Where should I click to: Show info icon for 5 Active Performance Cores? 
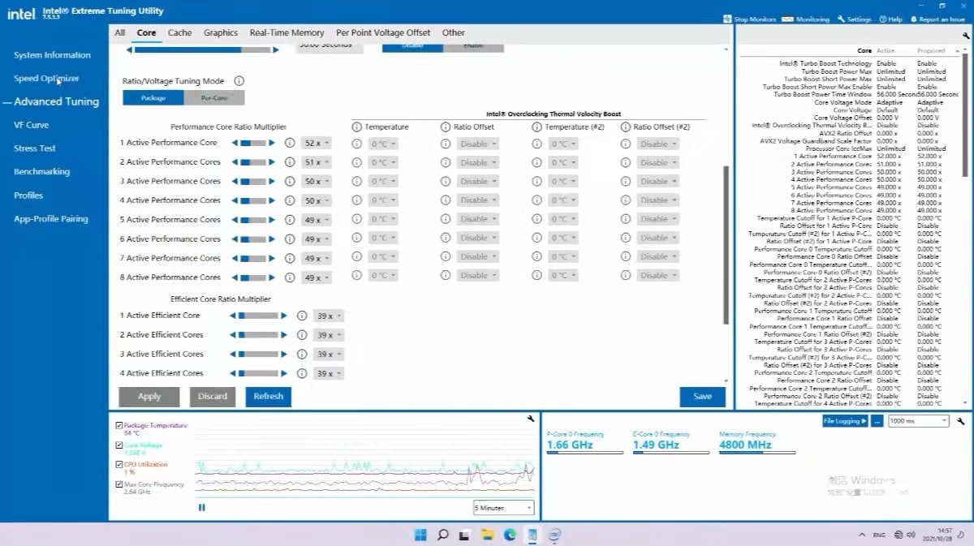point(290,220)
